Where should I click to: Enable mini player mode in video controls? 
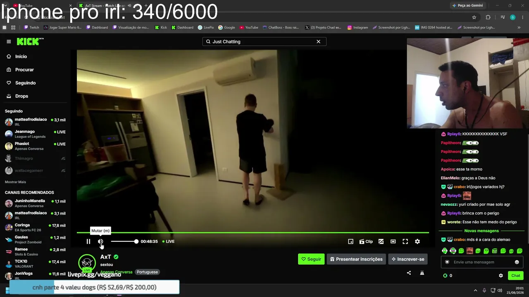point(350,241)
